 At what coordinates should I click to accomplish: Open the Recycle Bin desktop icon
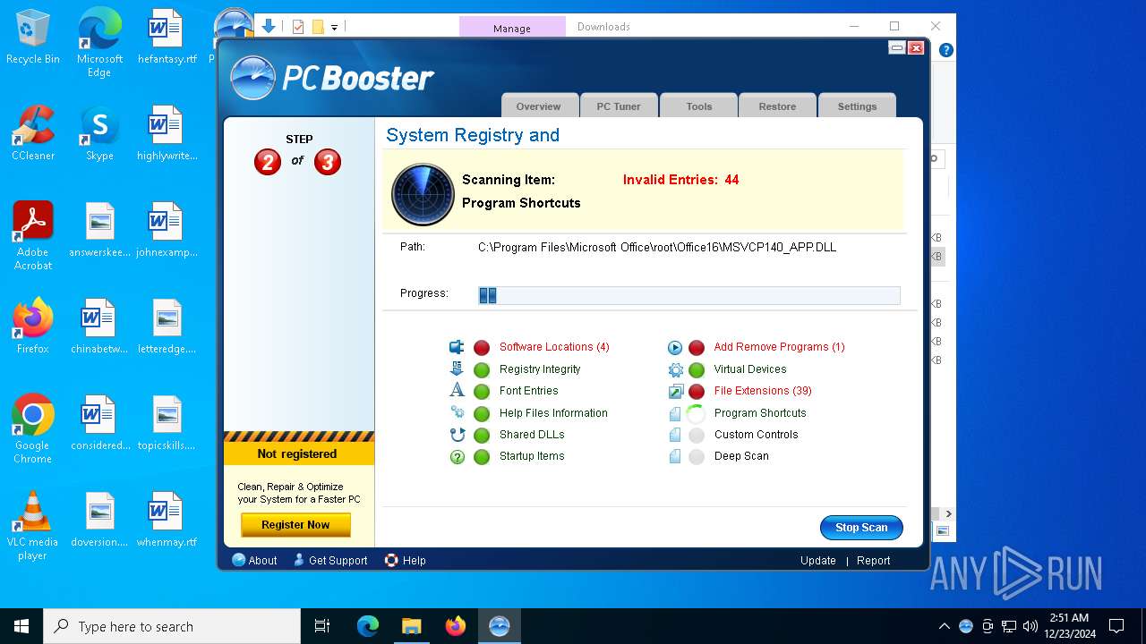(x=33, y=38)
